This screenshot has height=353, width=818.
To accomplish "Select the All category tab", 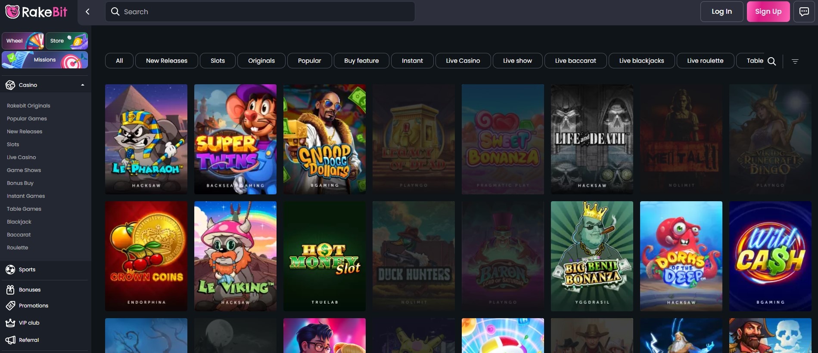I will [119, 61].
